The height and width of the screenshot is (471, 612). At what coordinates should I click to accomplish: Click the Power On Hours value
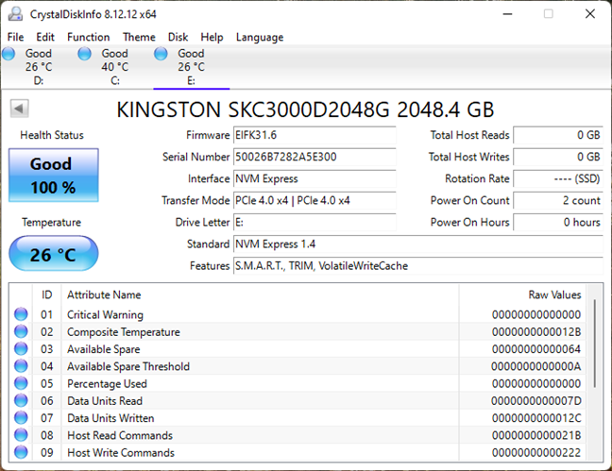click(x=558, y=223)
